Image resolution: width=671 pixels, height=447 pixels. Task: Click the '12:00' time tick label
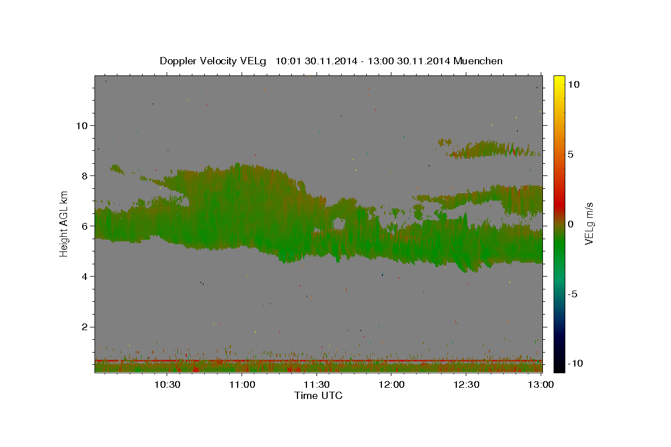point(391,384)
